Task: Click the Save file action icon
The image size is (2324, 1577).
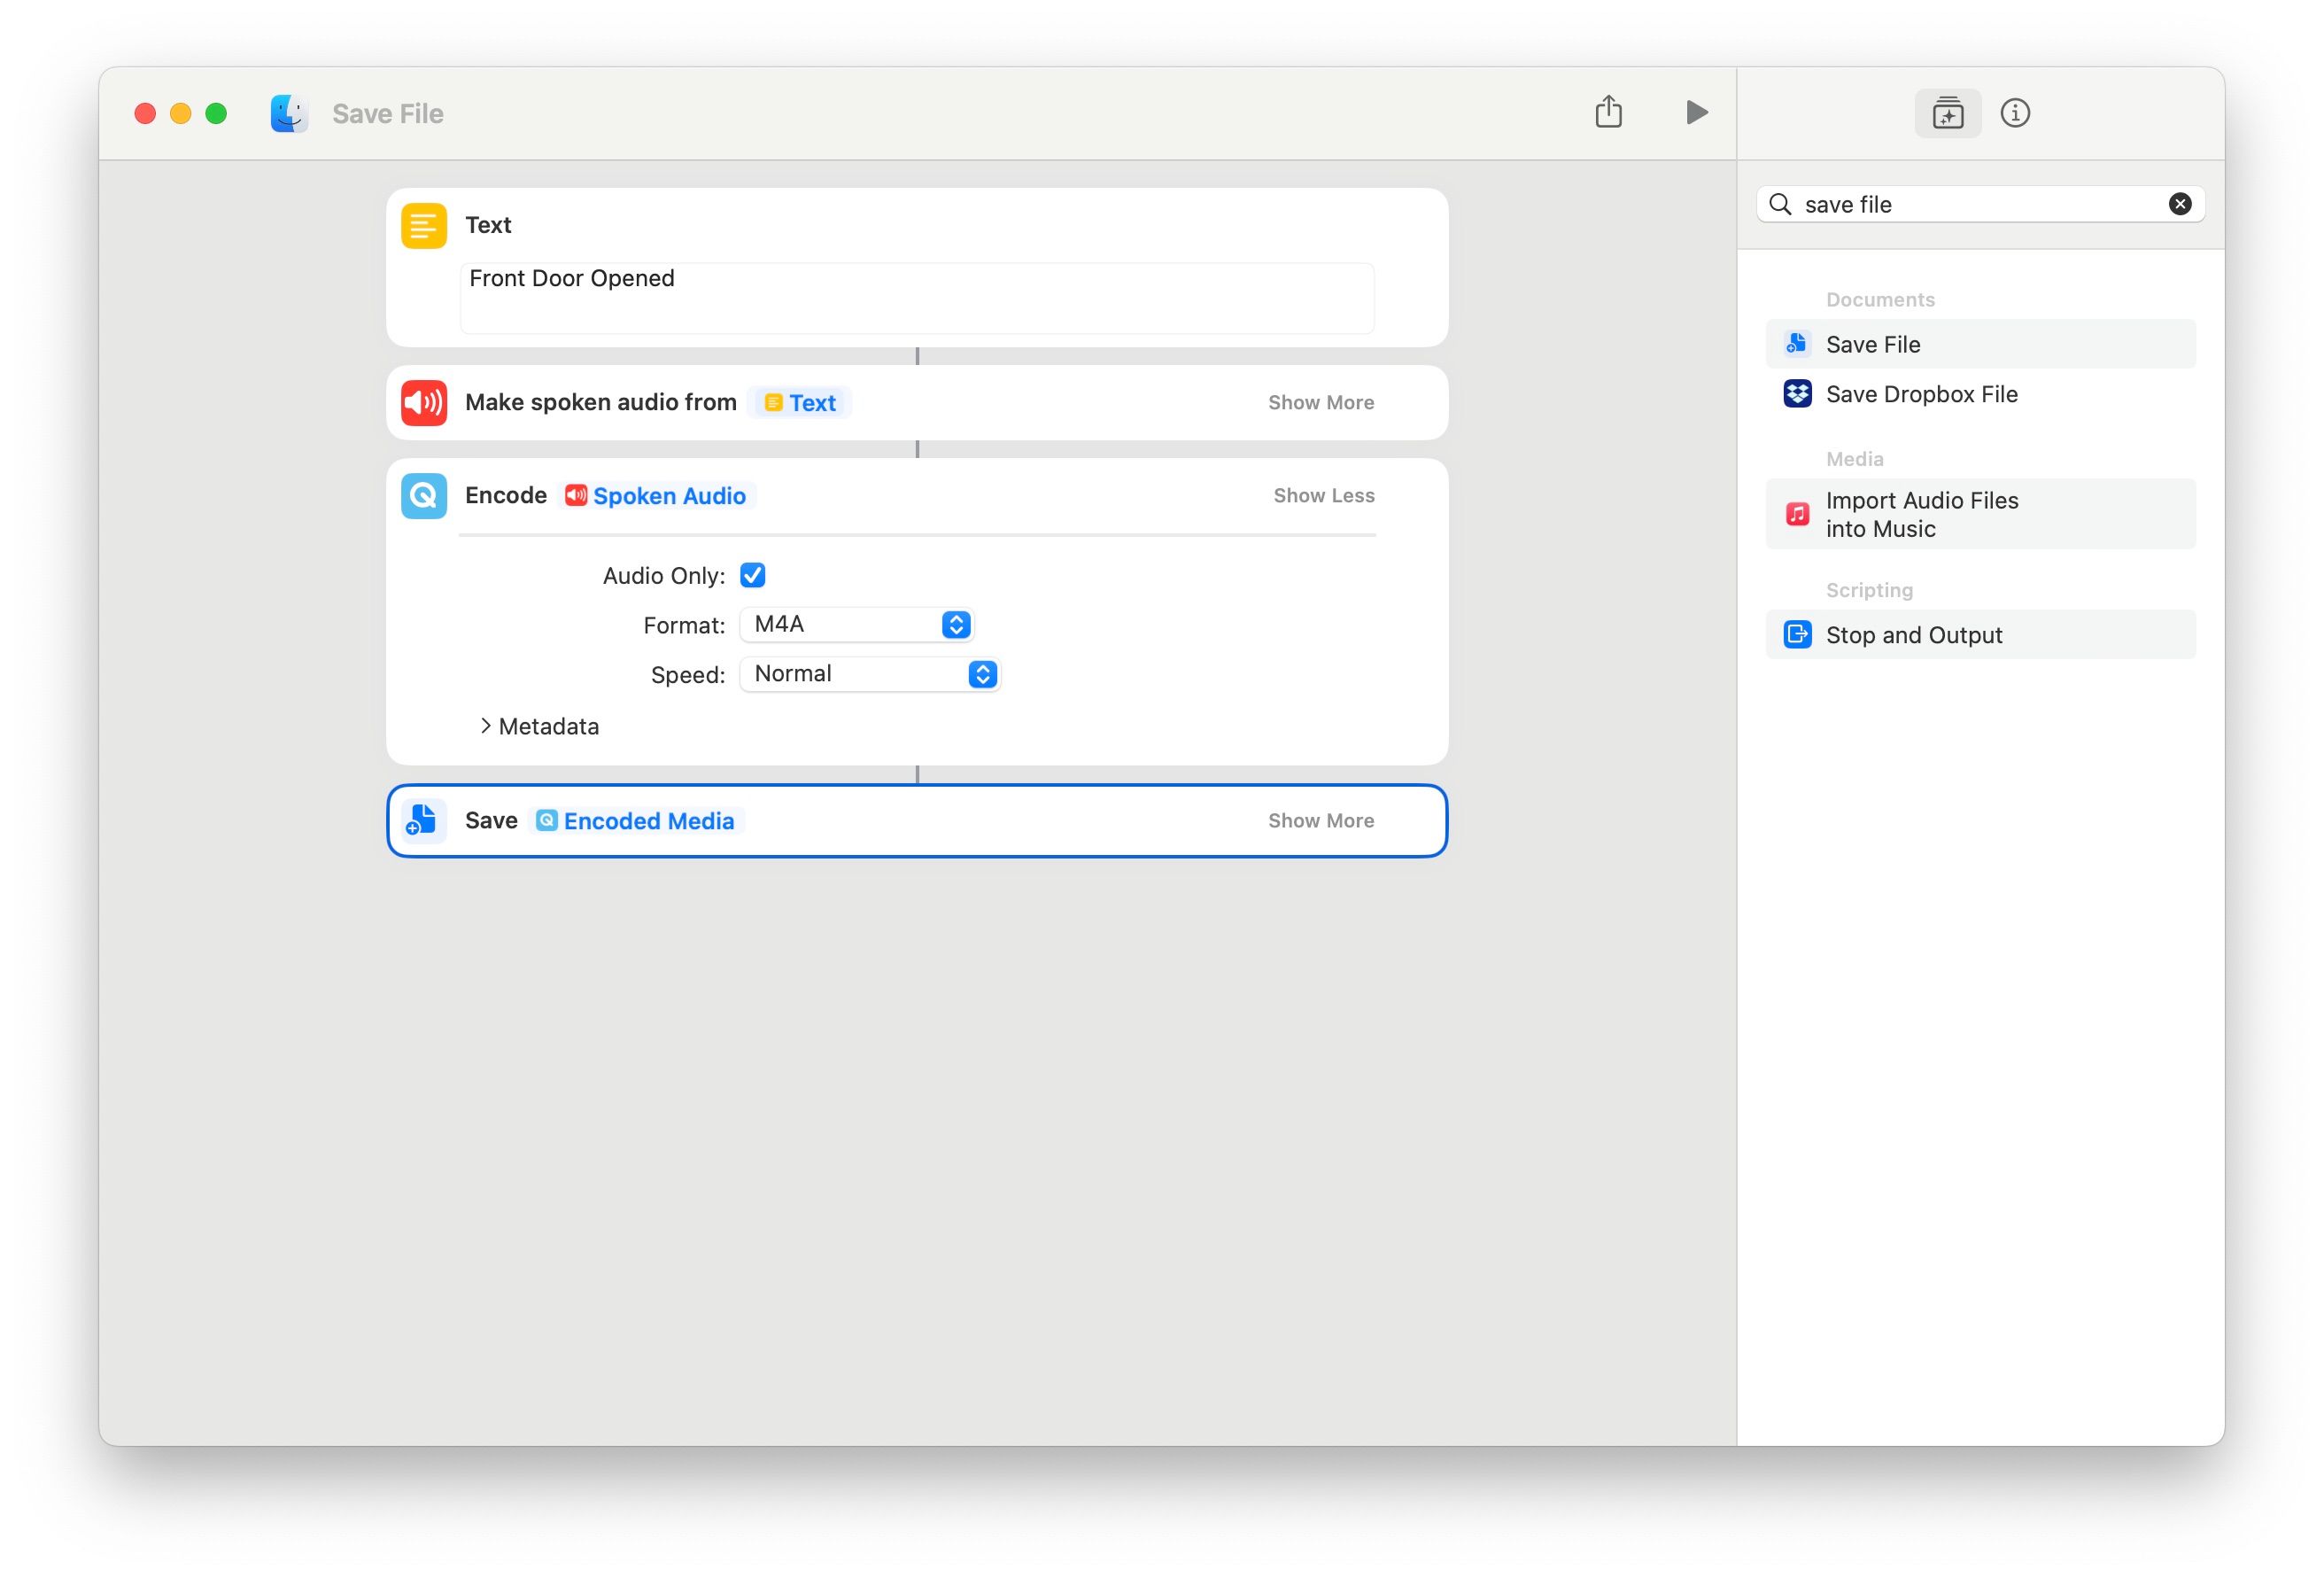Action: (x=423, y=820)
